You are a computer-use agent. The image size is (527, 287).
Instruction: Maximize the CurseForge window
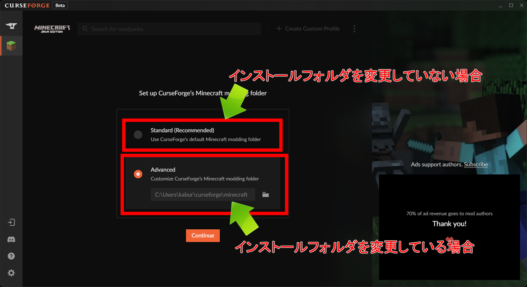pyautogui.click(x=511, y=5)
